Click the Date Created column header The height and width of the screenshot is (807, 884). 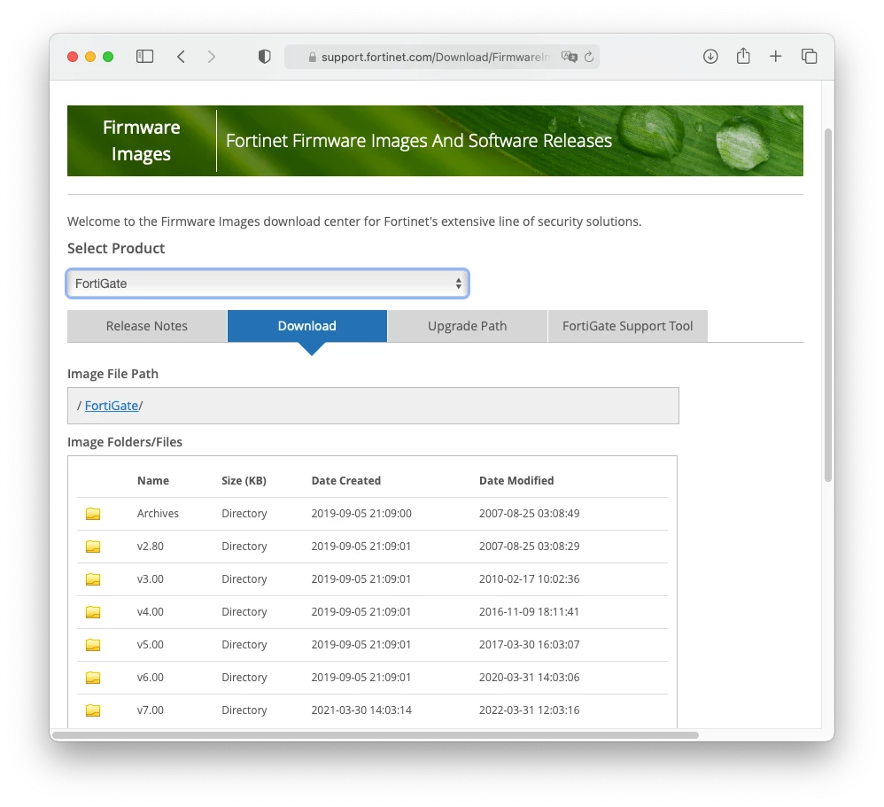(346, 480)
